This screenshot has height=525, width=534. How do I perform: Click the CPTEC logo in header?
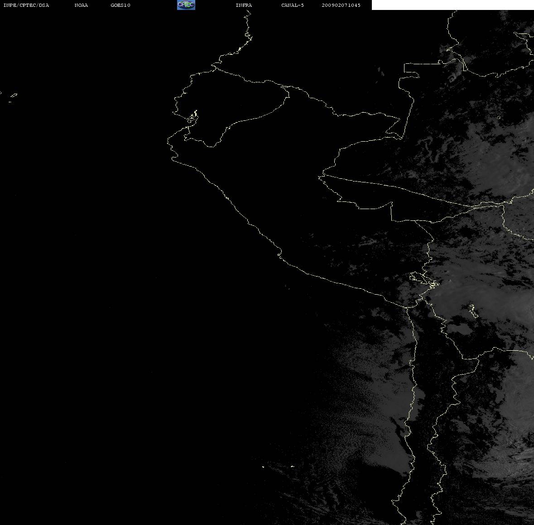186,5
